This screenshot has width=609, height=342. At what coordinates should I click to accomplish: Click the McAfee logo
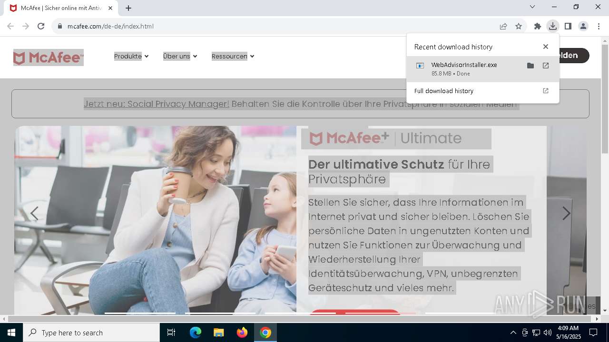pos(49,57)
